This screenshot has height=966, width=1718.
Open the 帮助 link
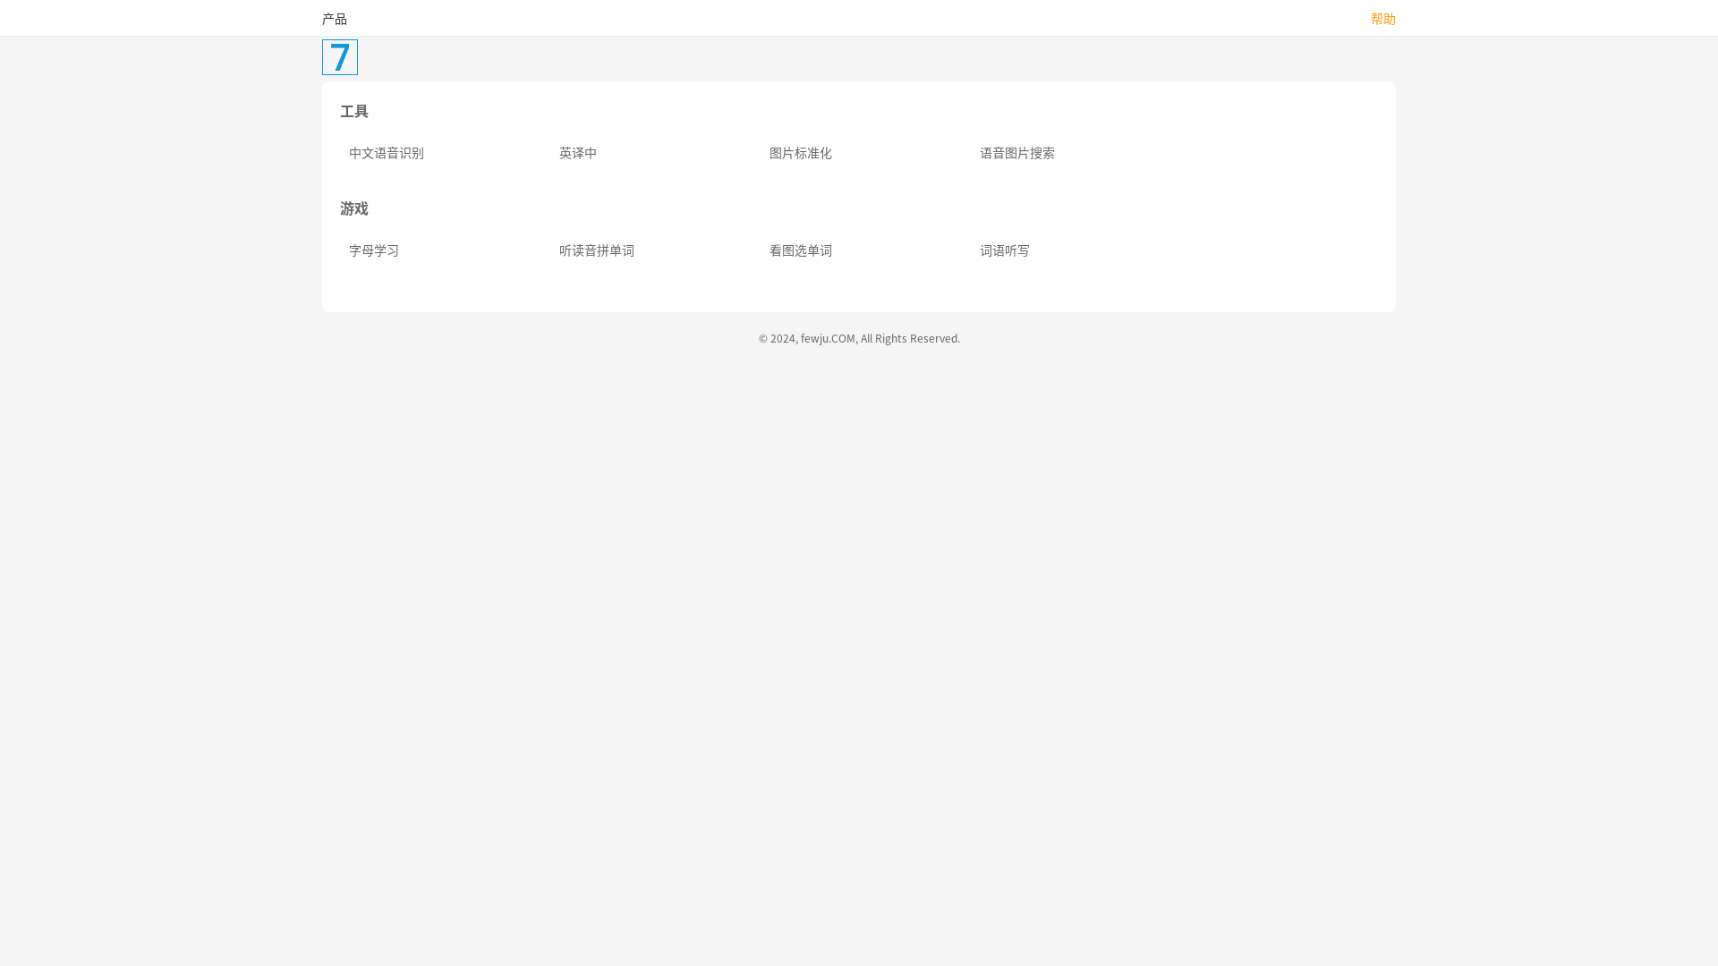(x=1383, y=19)
